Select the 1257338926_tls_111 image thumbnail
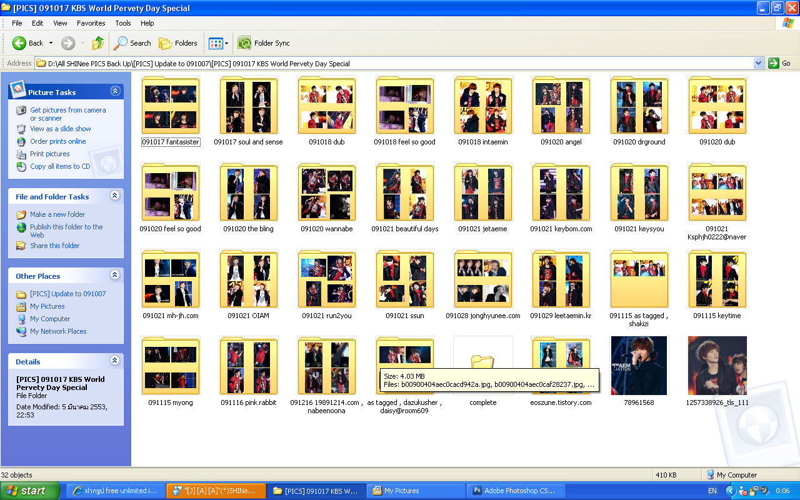800x500 pixels. (717, 366)
